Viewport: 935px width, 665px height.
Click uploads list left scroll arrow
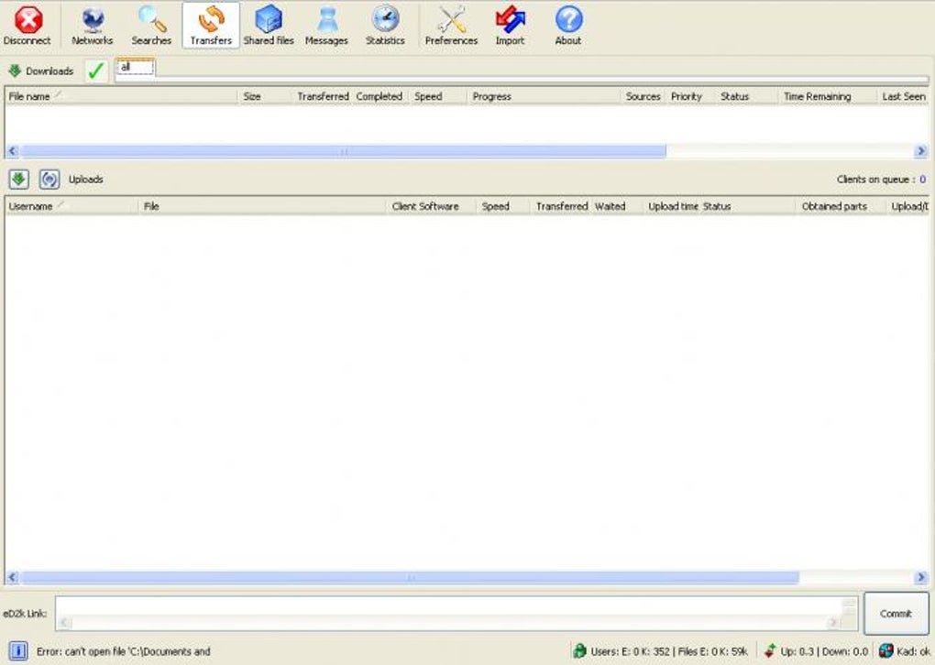(13, 577)
